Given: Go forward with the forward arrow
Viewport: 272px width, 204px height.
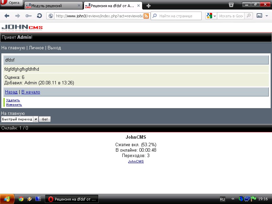Looking at the screenshot, I should coord(18,16).
